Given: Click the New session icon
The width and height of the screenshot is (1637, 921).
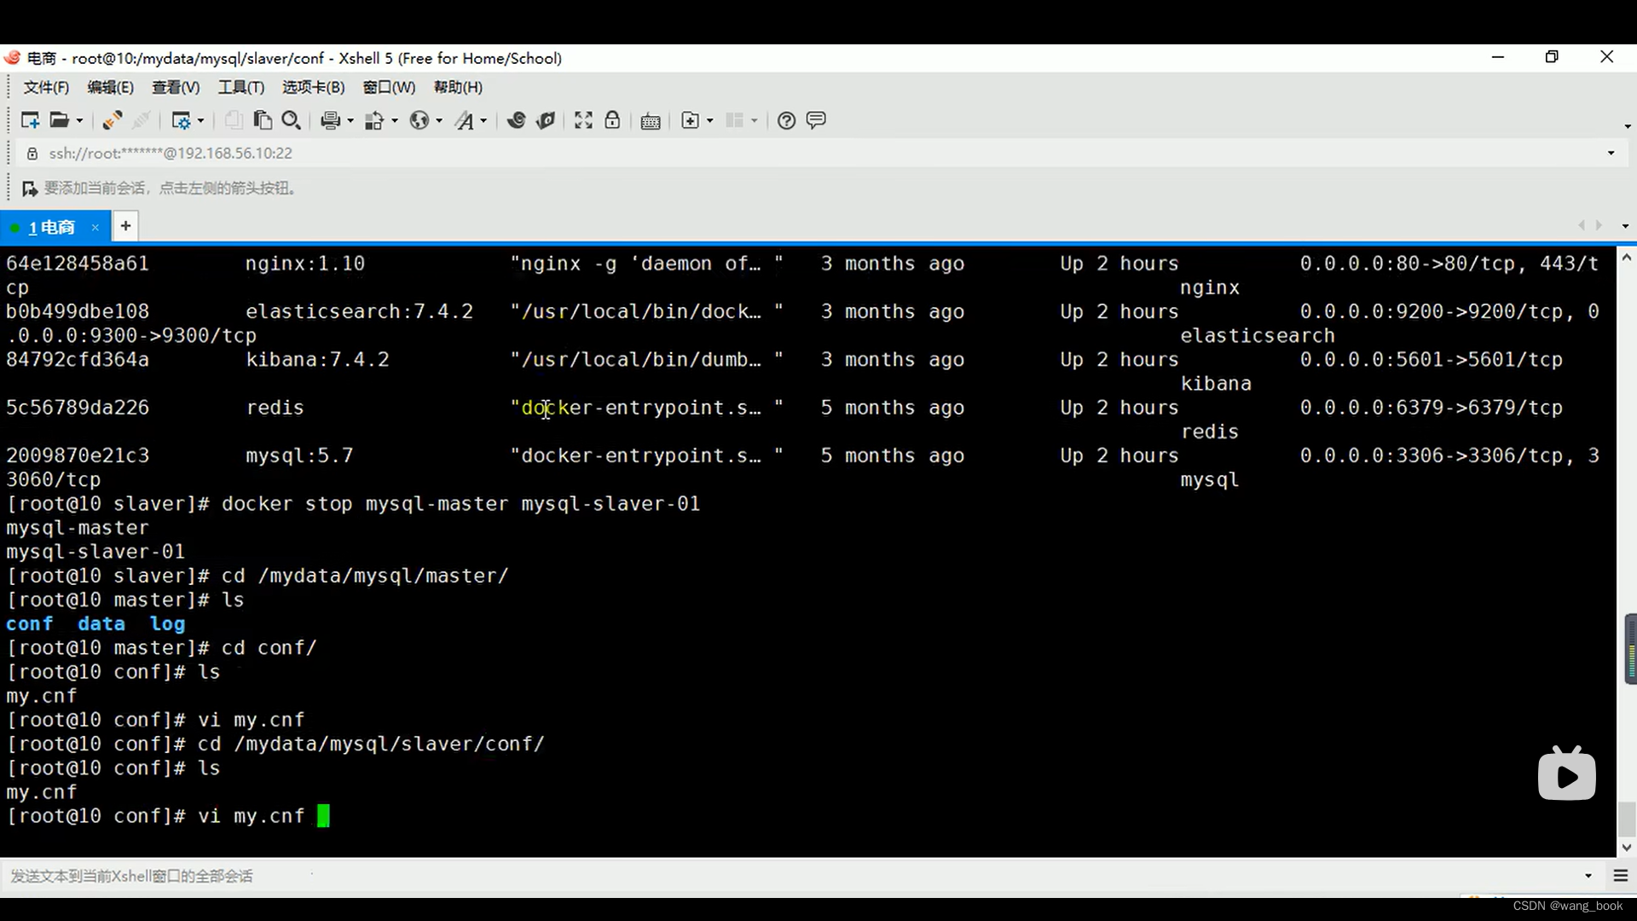Looking at the screenshot, I should pos(30,120).
